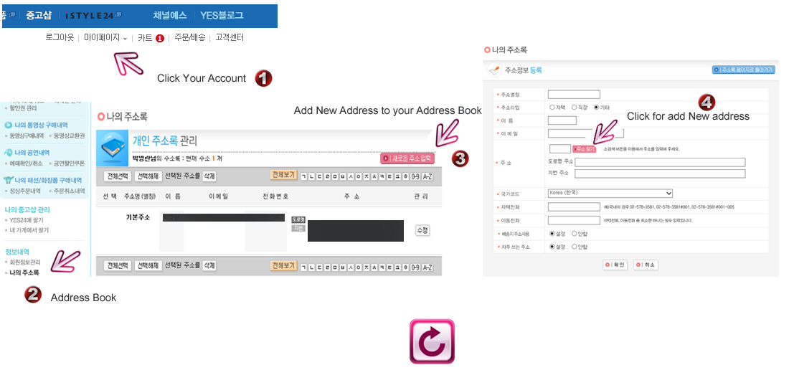The width and height of the screenshot is (789, 370).
Task: Open 고객센터 in the top menu
Action: click(230, 38)
